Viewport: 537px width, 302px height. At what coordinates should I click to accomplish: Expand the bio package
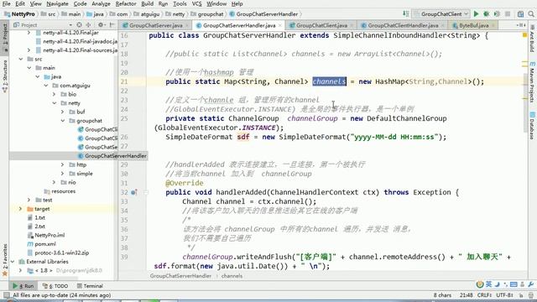54,94
